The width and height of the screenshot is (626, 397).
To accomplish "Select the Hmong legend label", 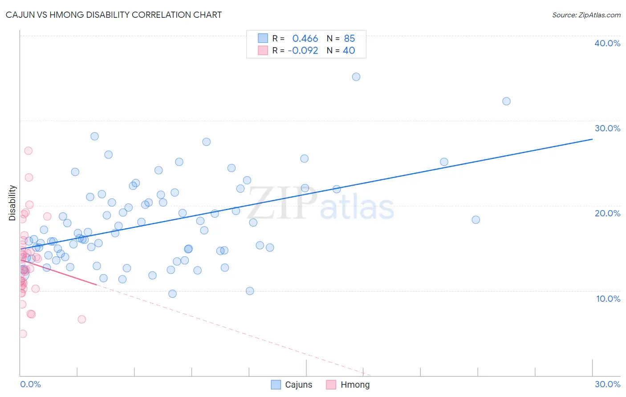I will coord(355,385).
